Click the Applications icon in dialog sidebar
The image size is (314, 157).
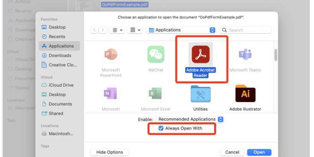(44, 46)
